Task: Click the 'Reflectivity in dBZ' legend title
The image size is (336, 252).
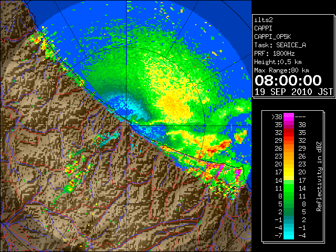Action: [x=319, y=176]
